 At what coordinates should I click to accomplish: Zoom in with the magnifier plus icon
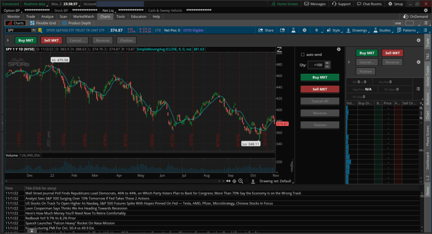click(240, 181)
